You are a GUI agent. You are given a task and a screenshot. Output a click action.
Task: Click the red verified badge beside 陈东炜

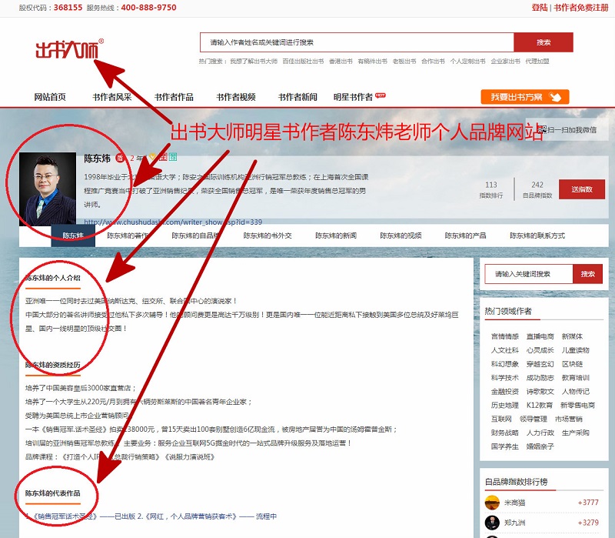(x=120, y=159)
